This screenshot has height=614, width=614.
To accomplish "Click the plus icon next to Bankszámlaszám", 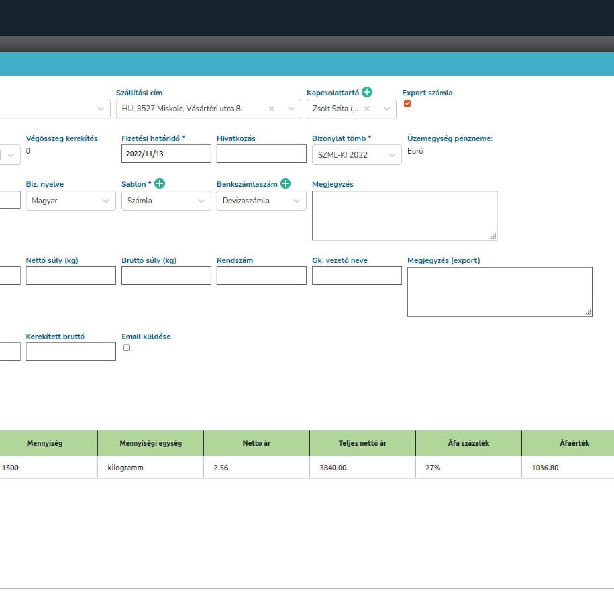I will 285,183.
